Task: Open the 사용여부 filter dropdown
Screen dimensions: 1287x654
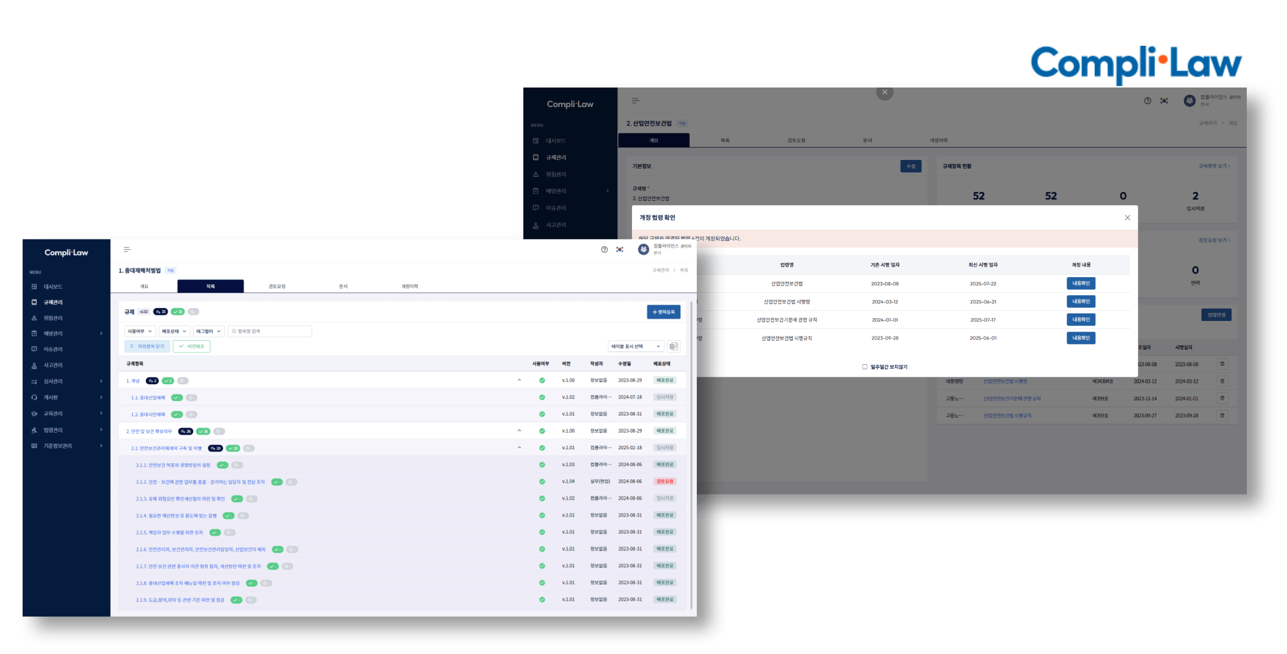Action: [140, 331]
